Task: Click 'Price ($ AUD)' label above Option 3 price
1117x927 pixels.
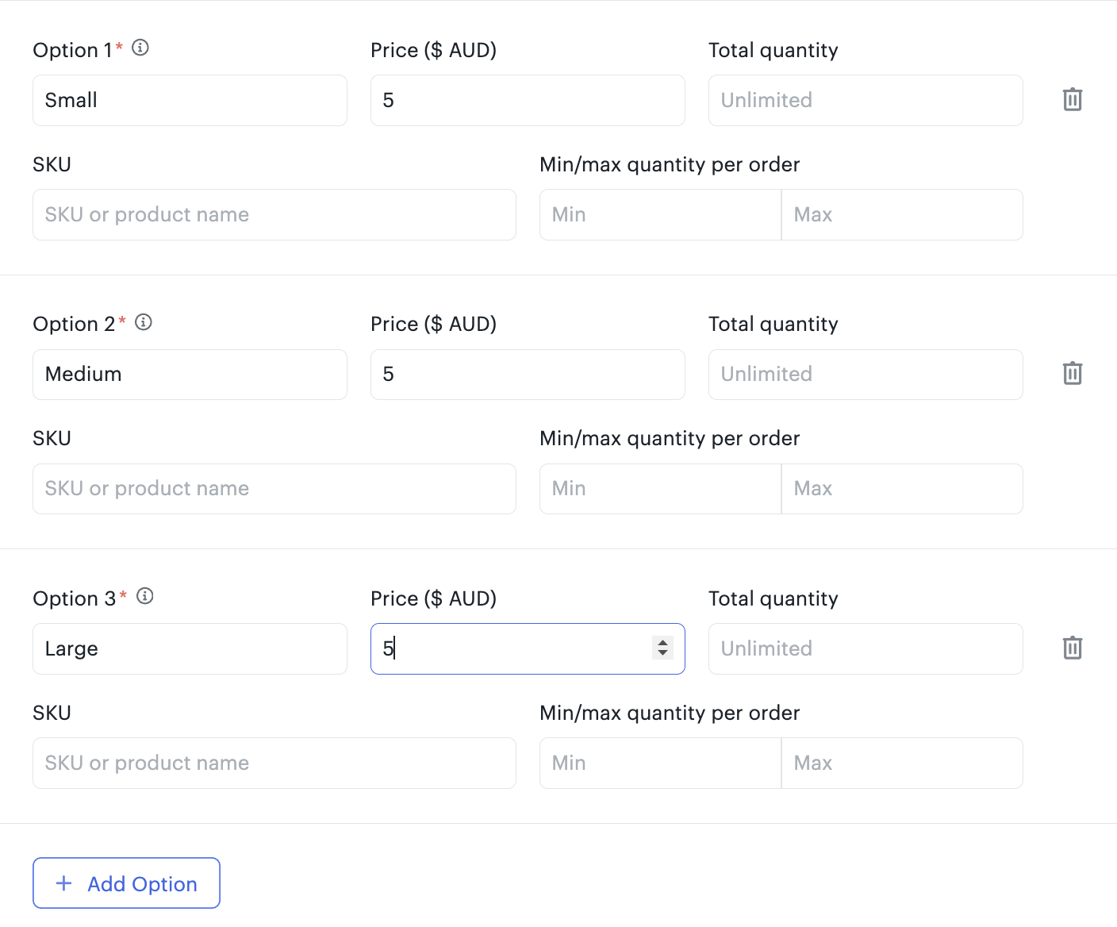Action: (x=433, y=598)
